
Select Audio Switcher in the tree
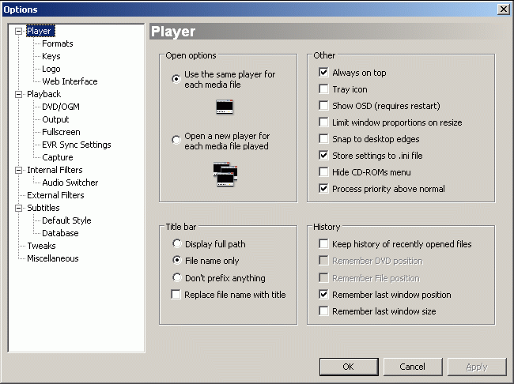pos(70,183)
